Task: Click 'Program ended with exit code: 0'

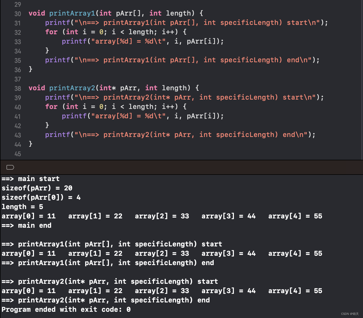Action: click(66, 309)
